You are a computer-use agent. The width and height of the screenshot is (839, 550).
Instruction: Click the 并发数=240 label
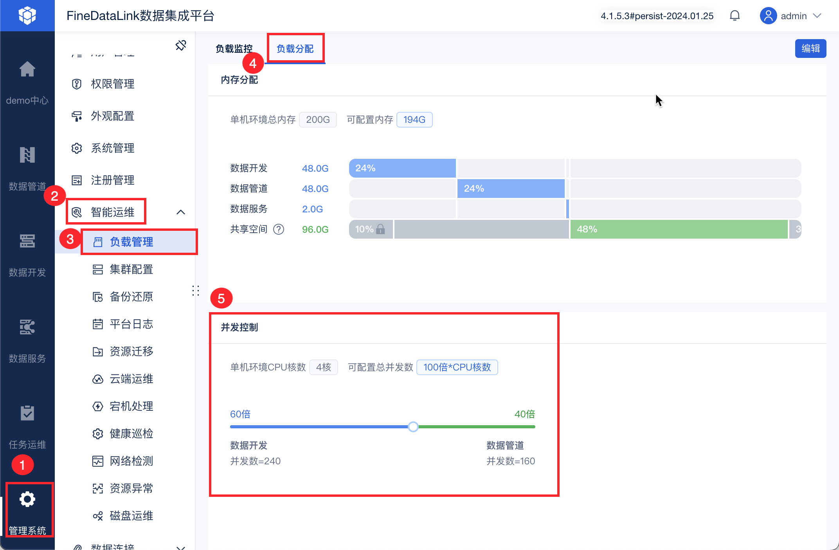coord(255,461)
